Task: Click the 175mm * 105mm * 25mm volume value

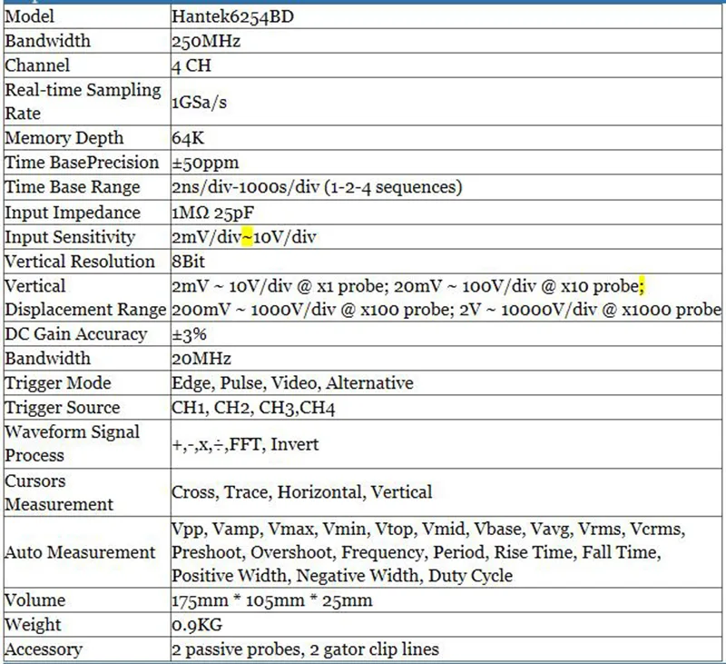Action: coord(271,600)
